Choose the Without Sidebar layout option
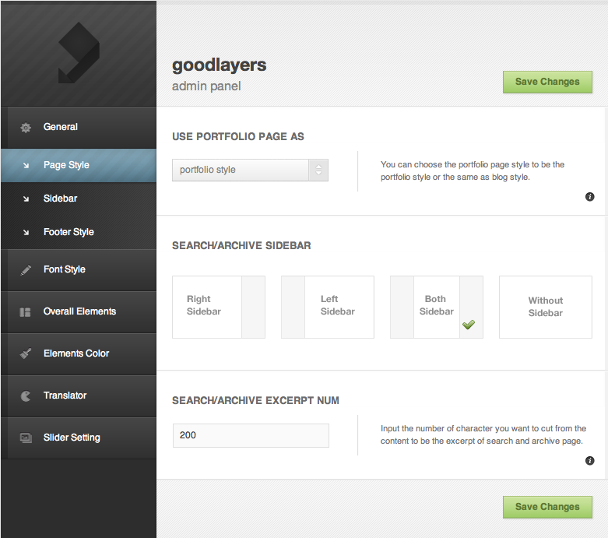Screen dimensions: 608x538 [x=545, y=307]
